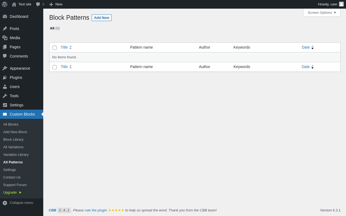
Task: Click the All (0) filter link
Action: point(55,28)
